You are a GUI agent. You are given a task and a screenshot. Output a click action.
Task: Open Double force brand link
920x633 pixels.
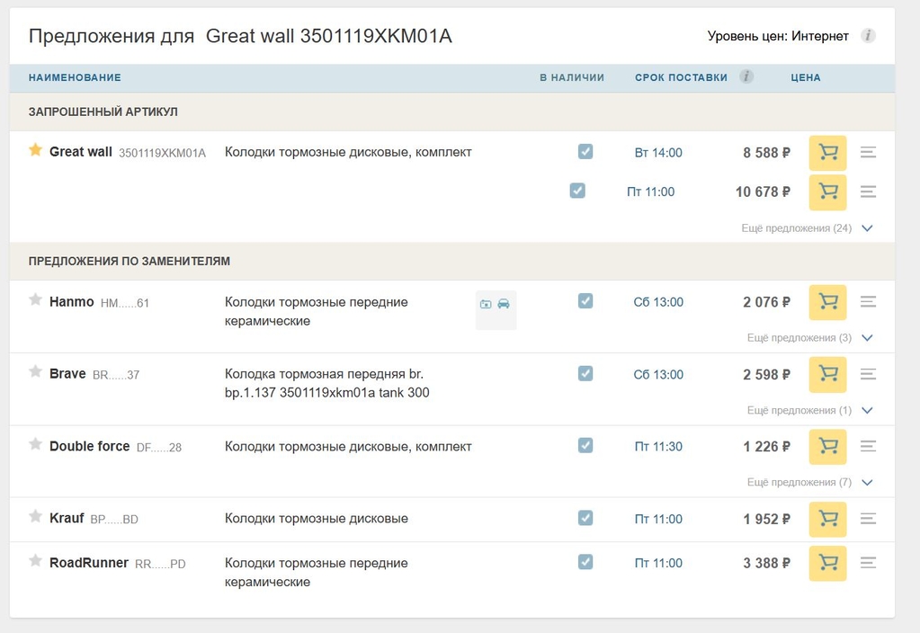89,447
